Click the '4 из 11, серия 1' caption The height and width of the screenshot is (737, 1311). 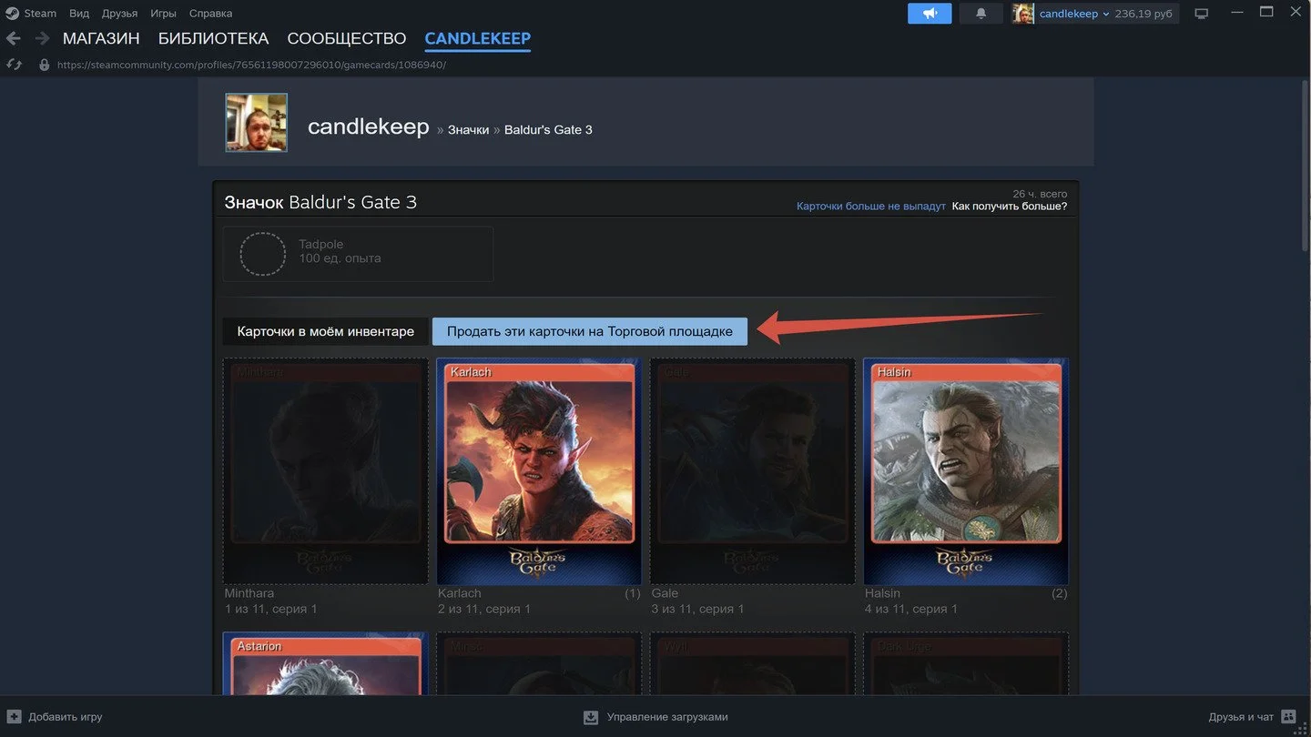click(x=911, y=609)
